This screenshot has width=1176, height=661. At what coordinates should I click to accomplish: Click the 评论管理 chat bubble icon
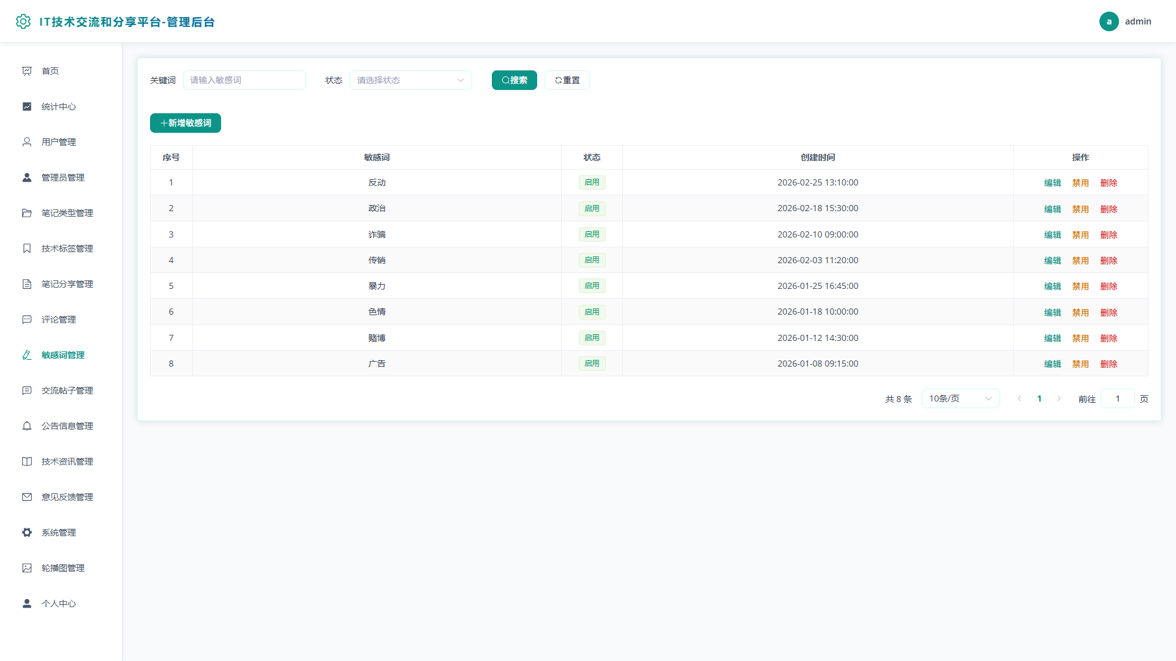27,319
